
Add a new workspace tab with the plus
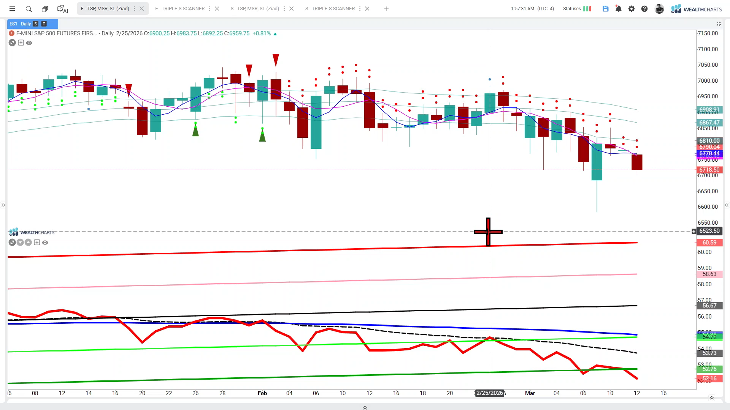click(386, 9)
